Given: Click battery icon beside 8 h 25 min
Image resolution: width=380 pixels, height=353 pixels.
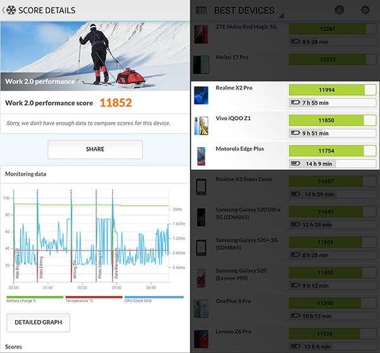Looking at the screenshot, I should click(x=295, y=255).
